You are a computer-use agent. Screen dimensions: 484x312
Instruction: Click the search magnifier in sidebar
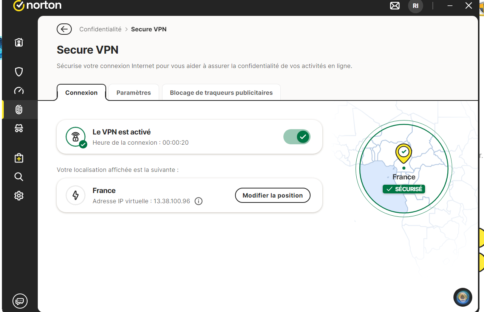pyautogui.click(x=19, y=177)
